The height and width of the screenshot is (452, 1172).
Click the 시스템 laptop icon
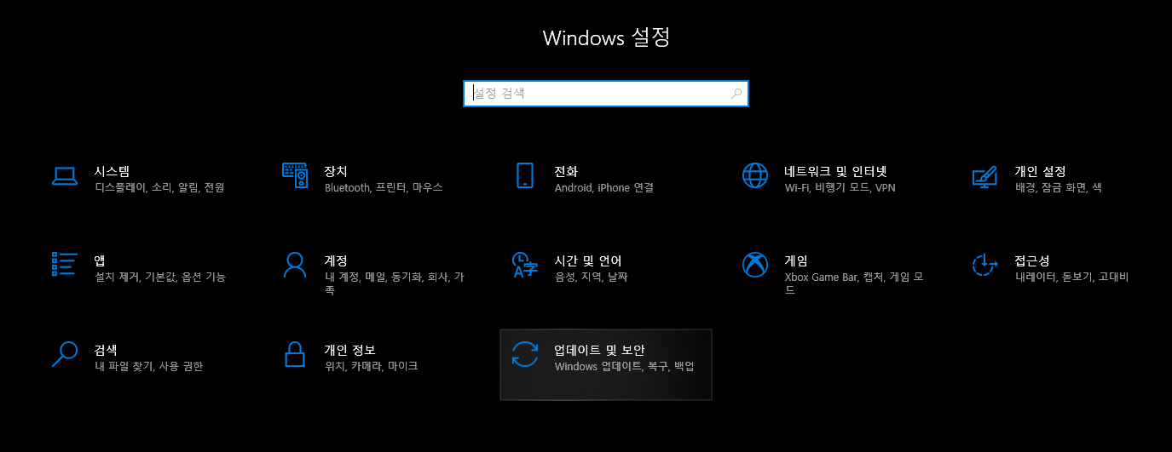65,176
